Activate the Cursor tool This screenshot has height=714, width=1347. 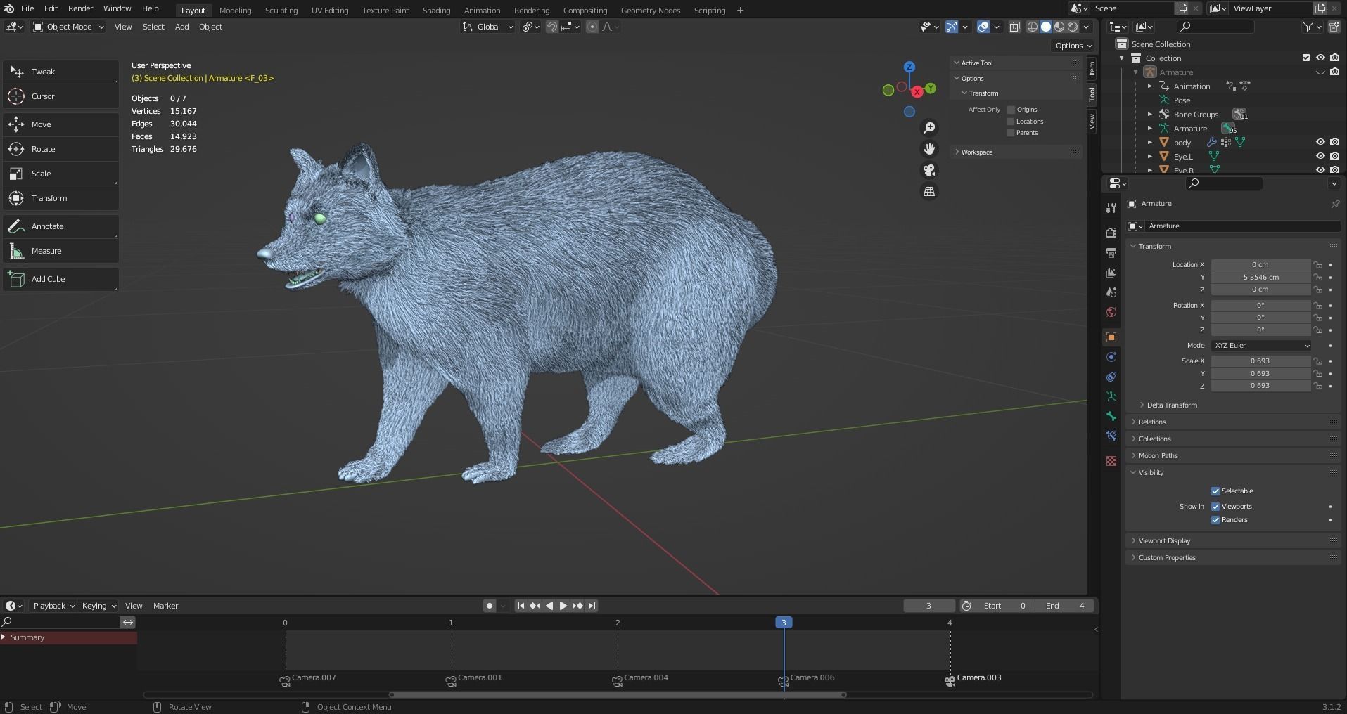point(61,96)
